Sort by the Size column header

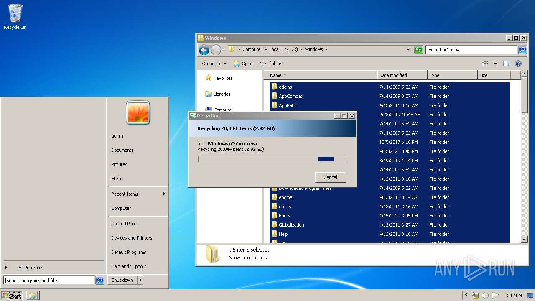(x=494, y=75)
